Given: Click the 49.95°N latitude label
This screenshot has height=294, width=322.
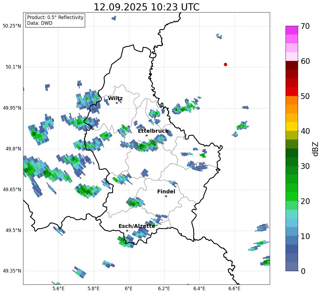Looking at the screenshot, I should tap(12, 108).
